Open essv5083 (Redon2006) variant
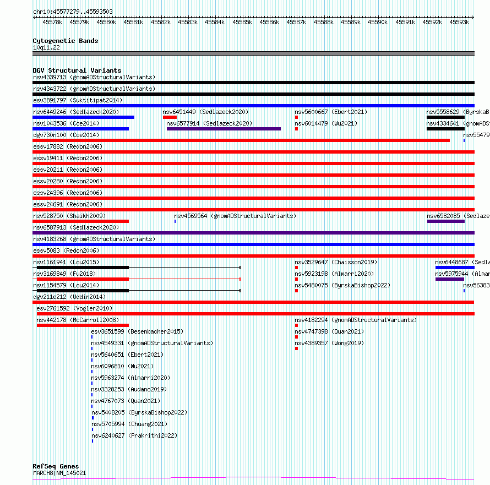 pos(66,250)
